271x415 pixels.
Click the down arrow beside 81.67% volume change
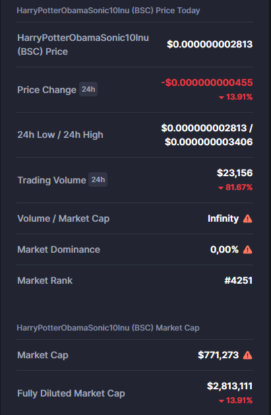point(221,188)
